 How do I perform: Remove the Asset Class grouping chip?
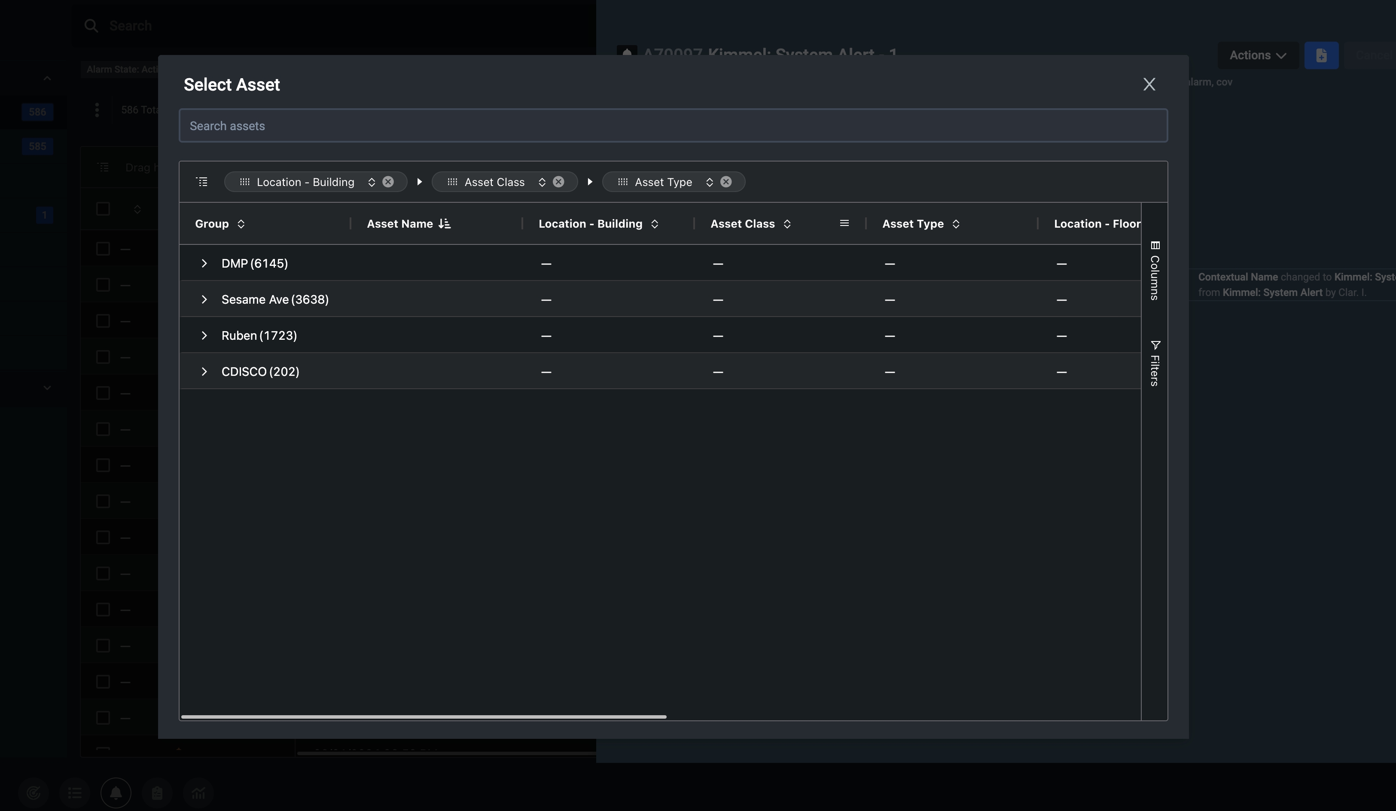[x=558, y=182]
